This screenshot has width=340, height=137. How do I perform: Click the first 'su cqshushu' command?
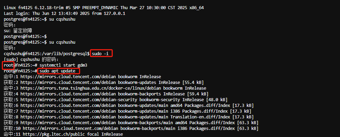[62, 19]
